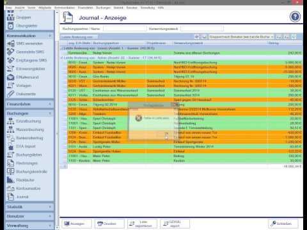
Task: Open the Empfangene SMS icon
Action: click(x=11, y=60)
